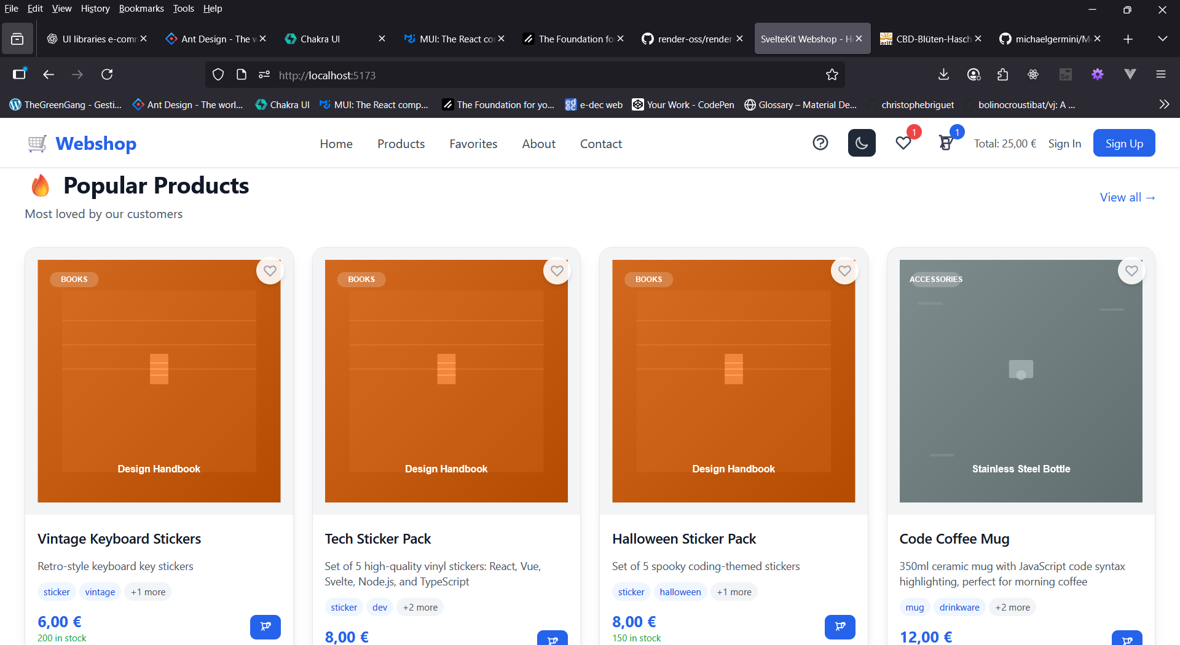Reload the page

[x=107, y=74]
